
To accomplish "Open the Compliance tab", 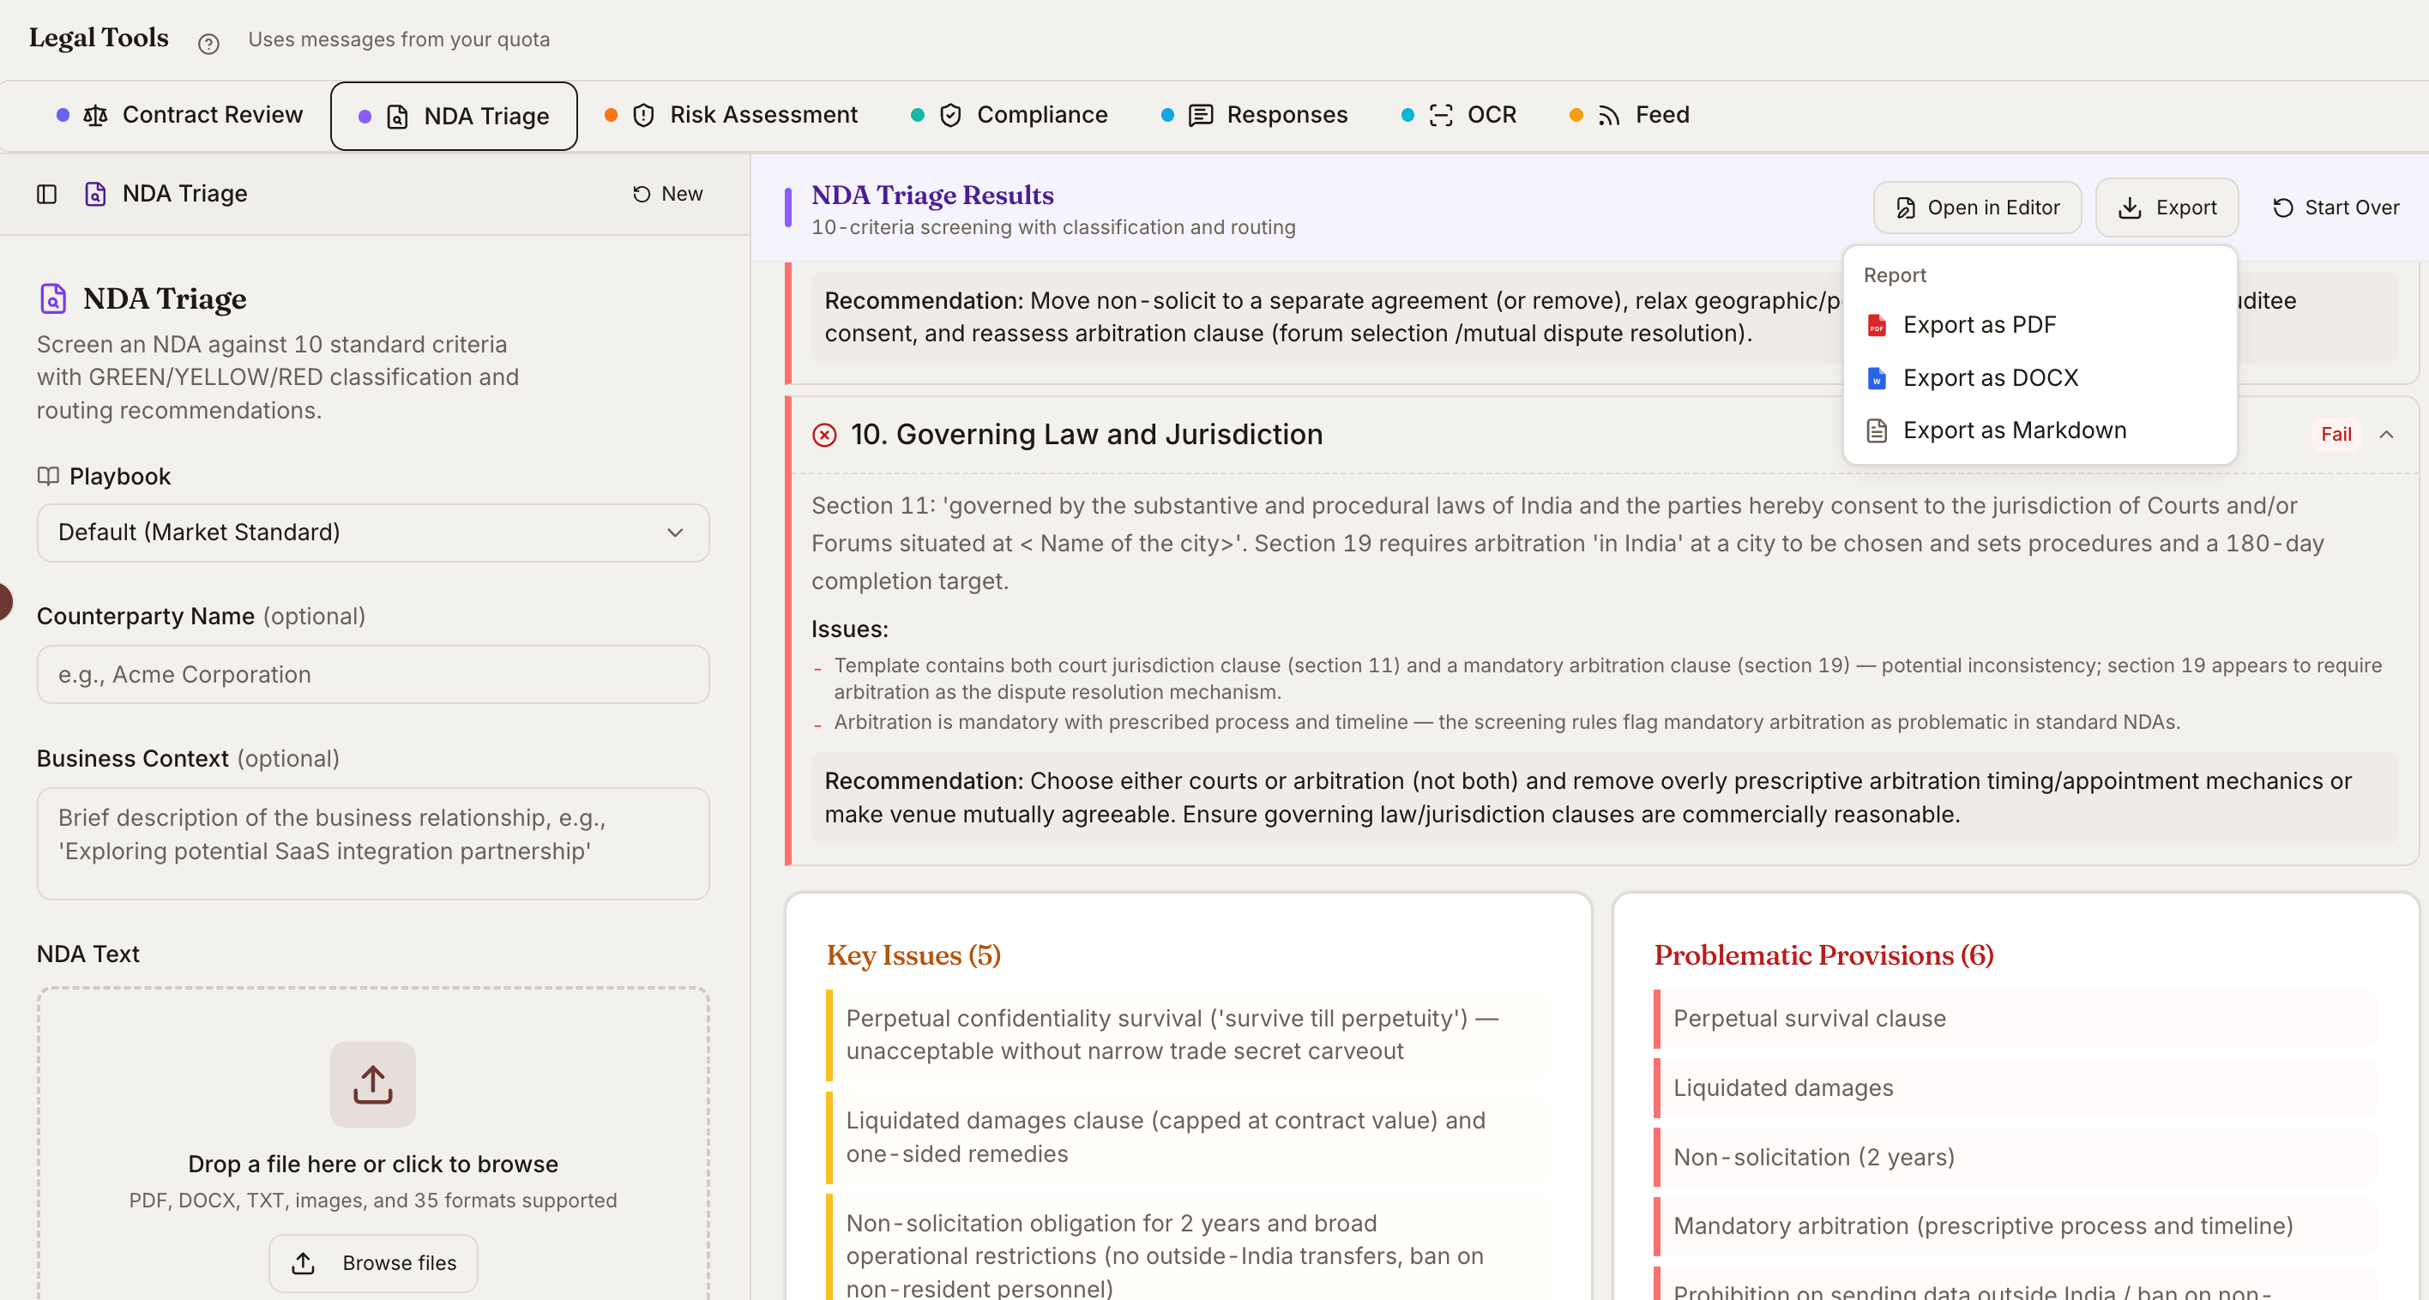I will click(1010, 115).
